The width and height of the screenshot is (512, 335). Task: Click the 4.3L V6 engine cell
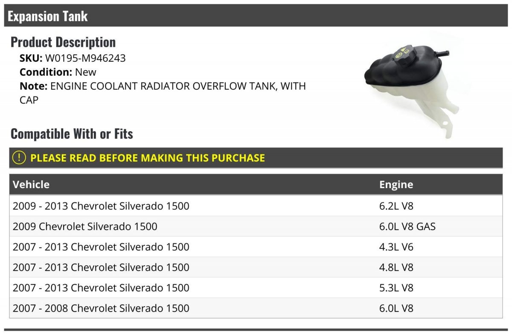pyautogui.click(x=396, y=247)
